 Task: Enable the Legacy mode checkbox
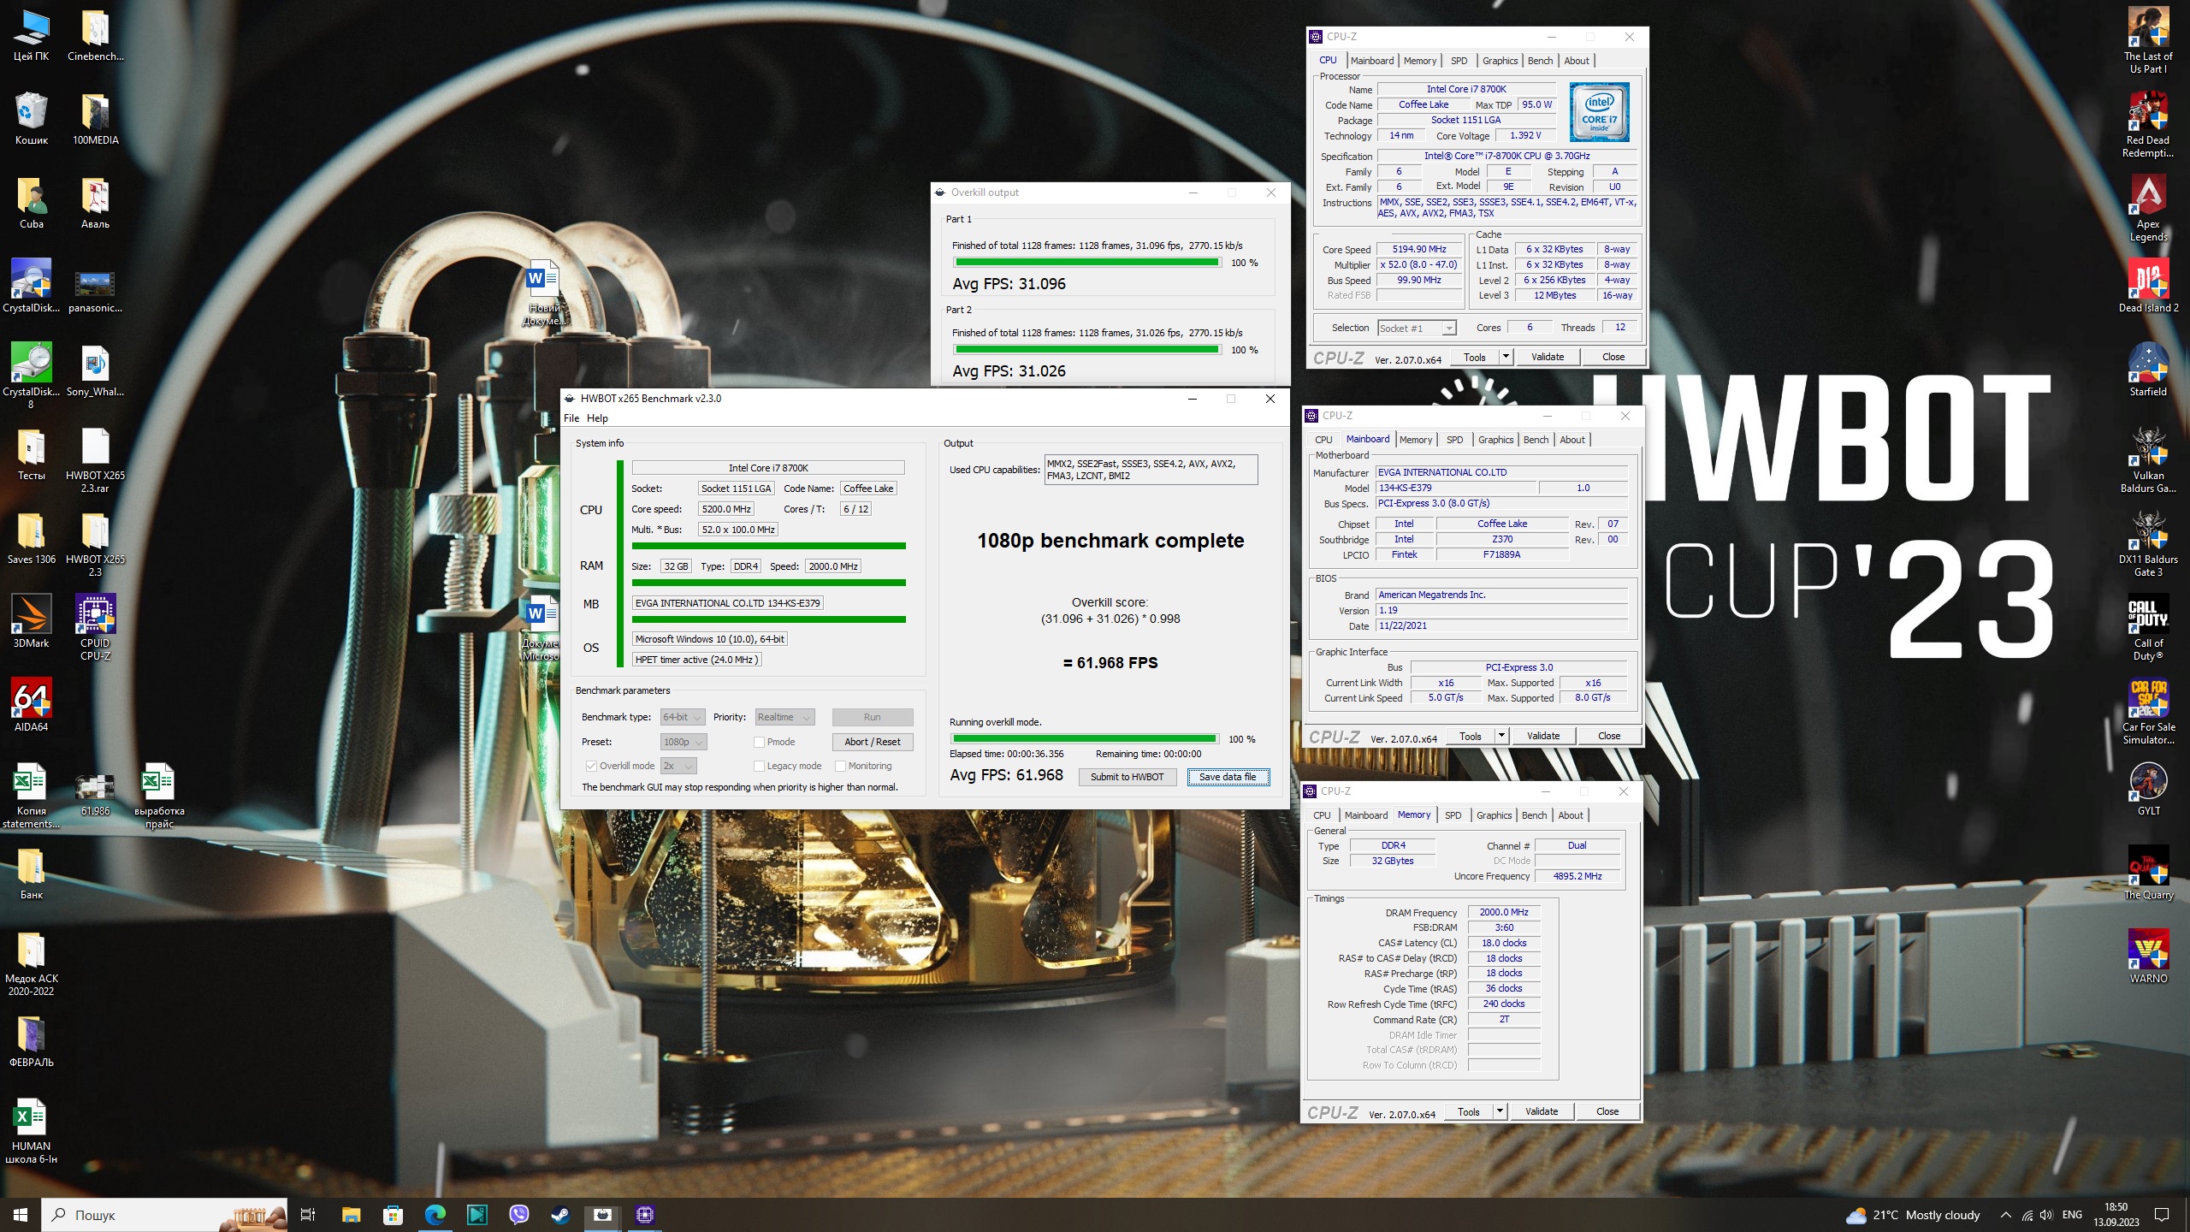point(759,766)
